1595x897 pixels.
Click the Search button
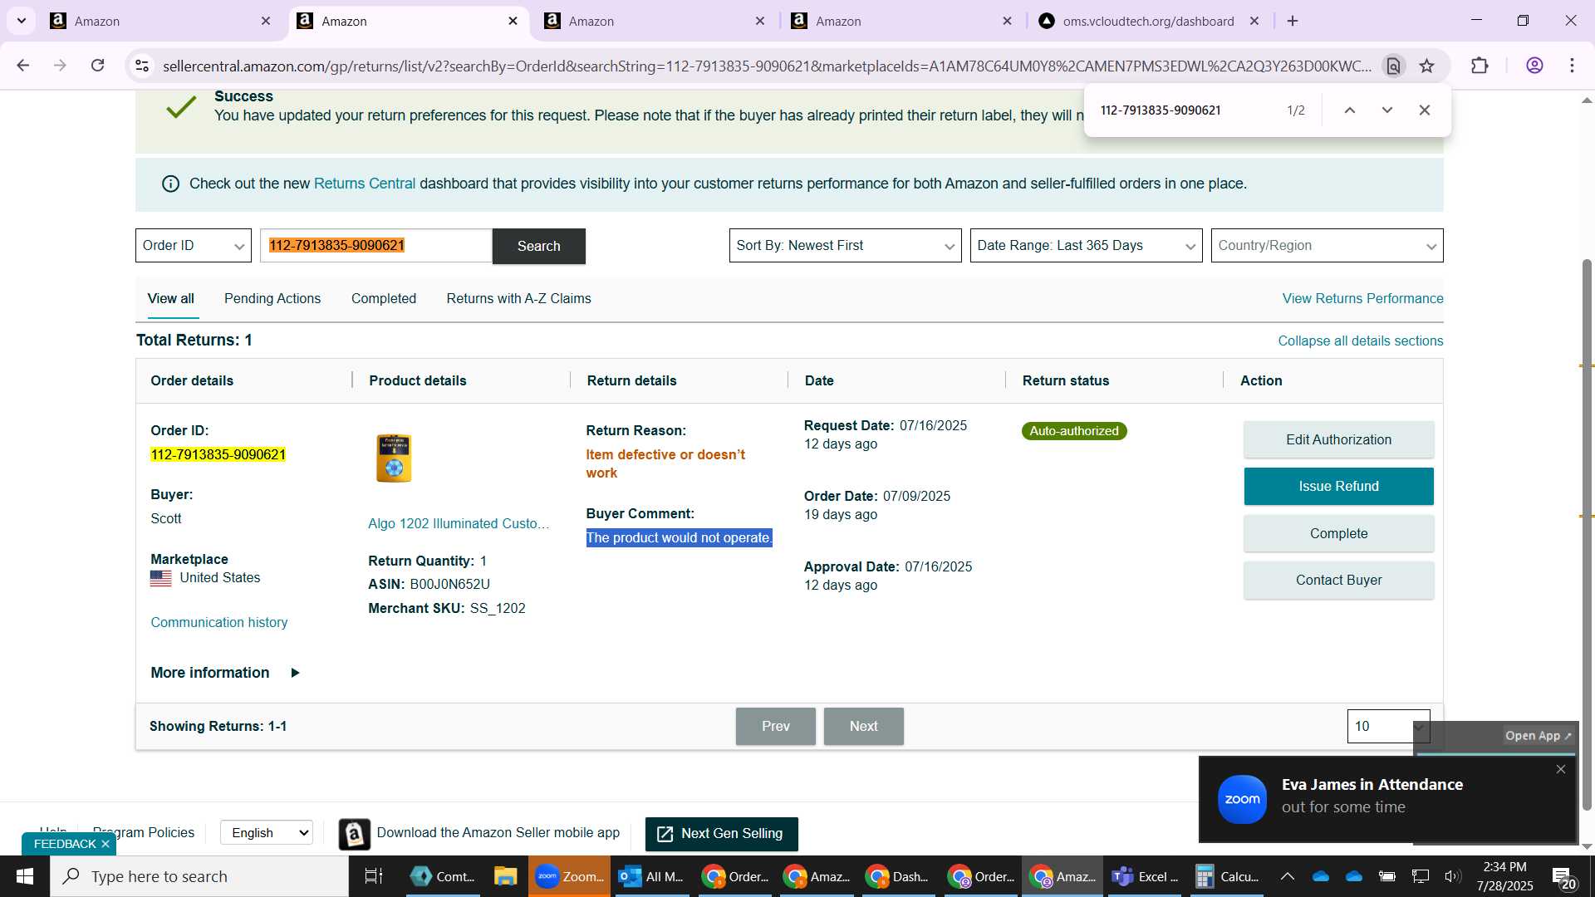point(539,247)
